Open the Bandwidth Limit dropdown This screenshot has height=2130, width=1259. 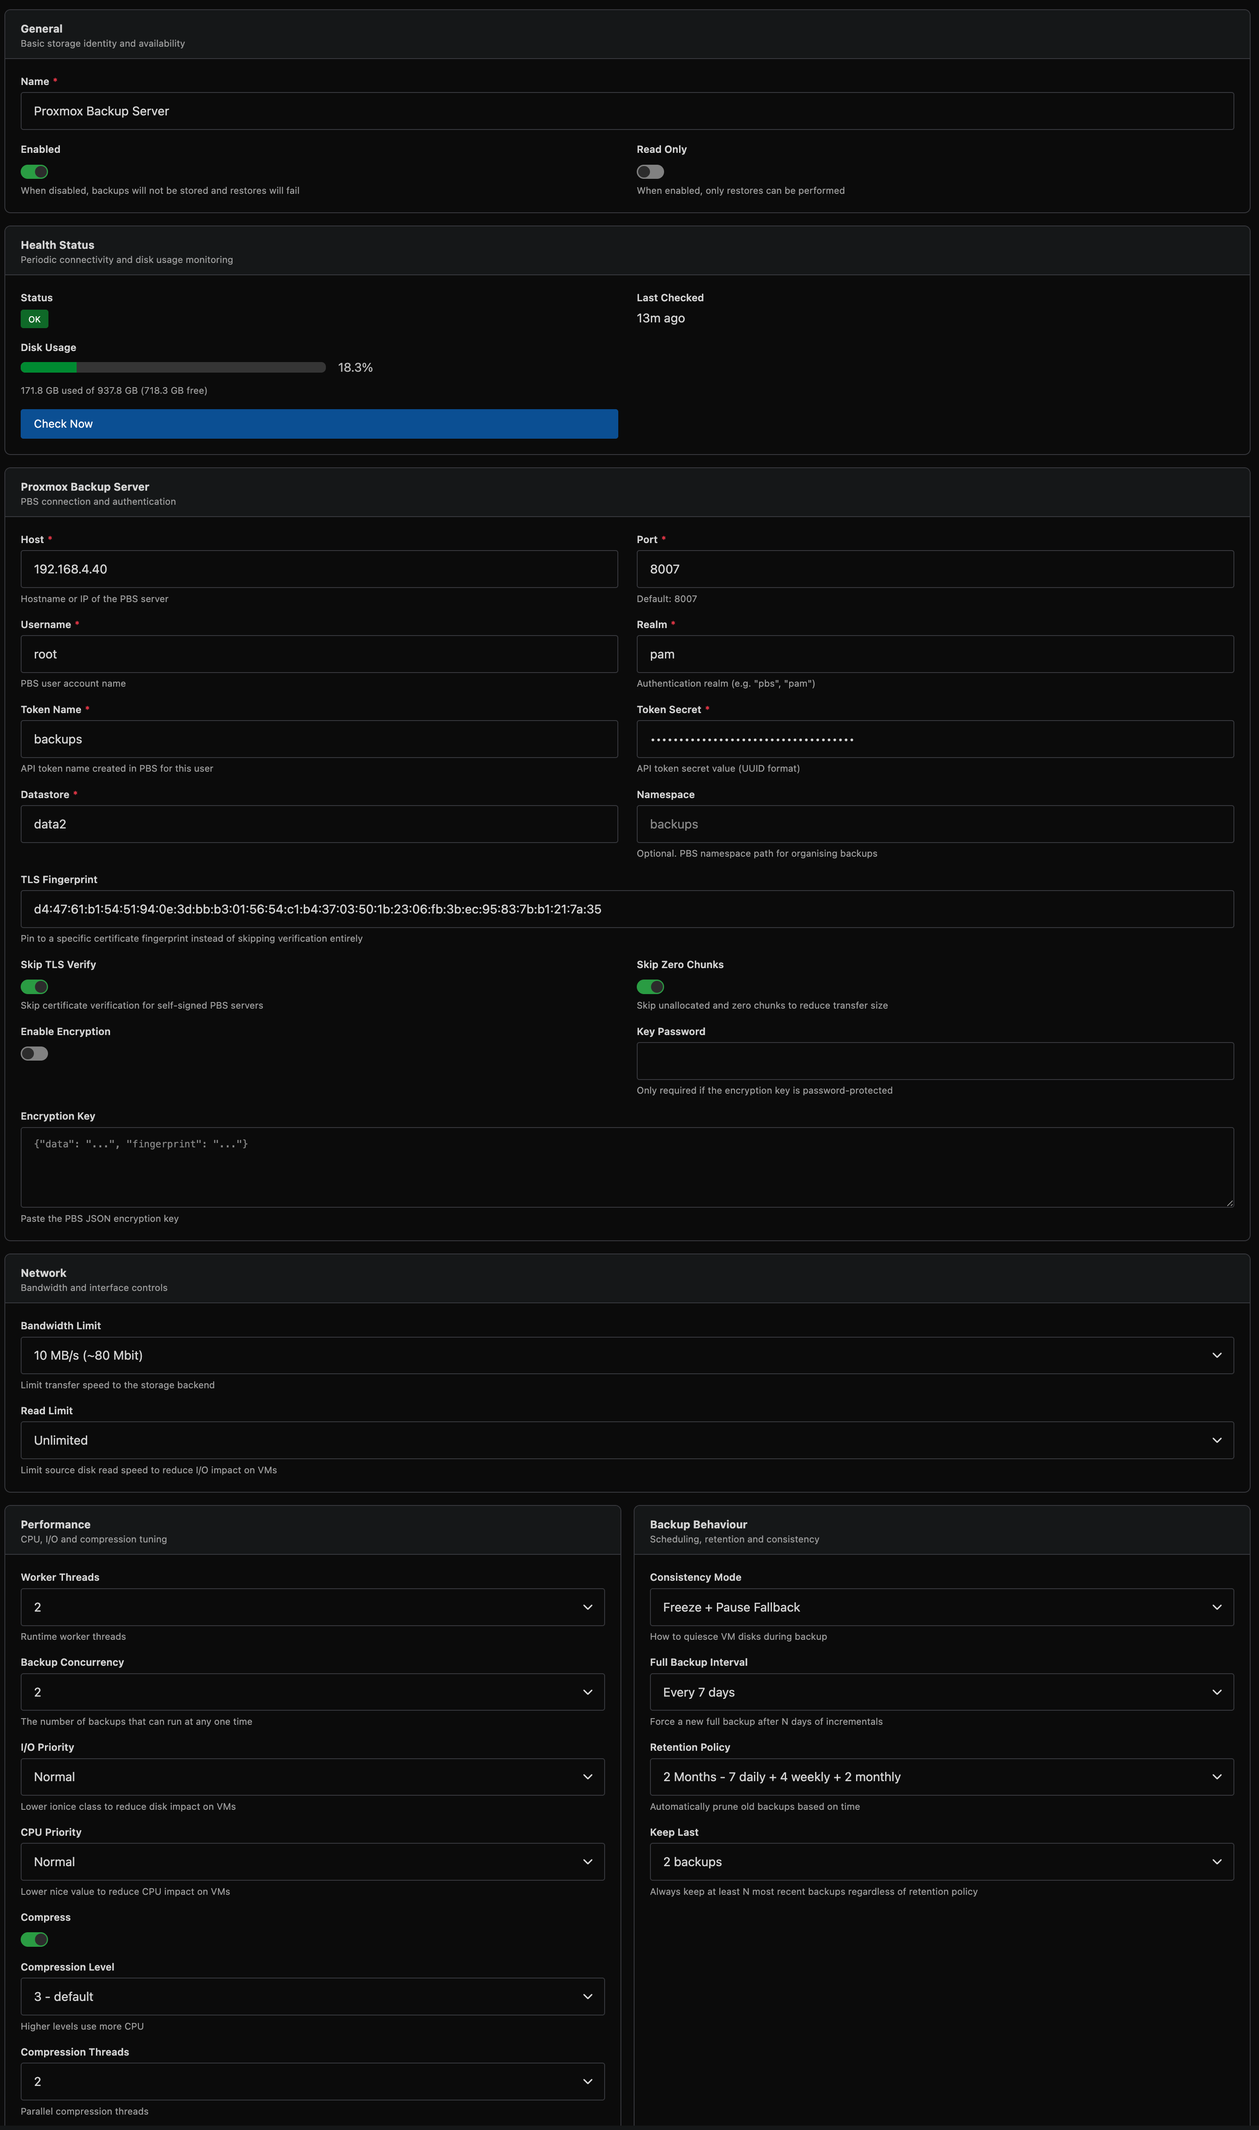coord(627,1355)
